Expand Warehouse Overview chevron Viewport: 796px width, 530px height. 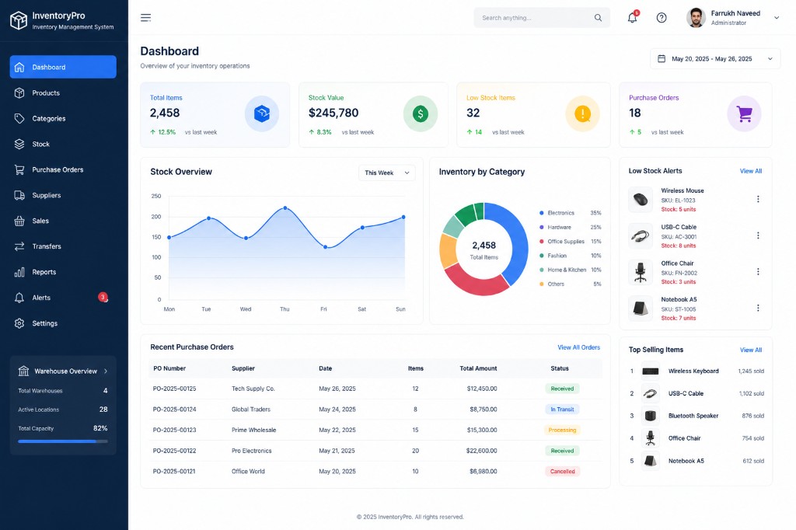pyautogui.click(x=106, y=371)
